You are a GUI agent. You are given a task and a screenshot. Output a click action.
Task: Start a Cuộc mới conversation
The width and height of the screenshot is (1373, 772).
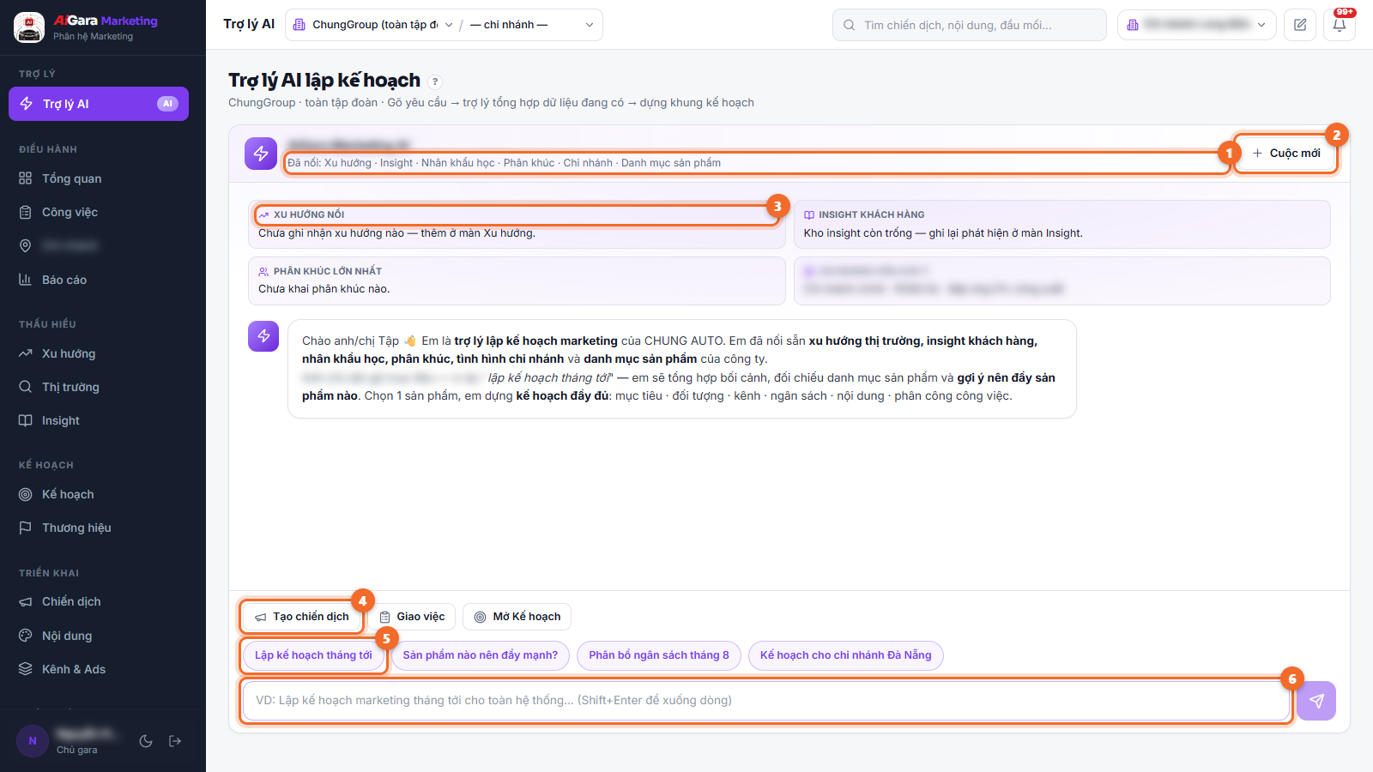coord(1286,153)
